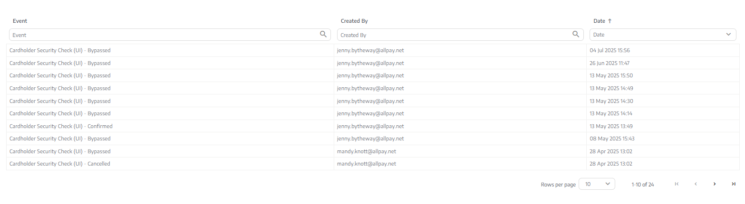Click mandy.knott@allpay.net in the Bypassed row
Screen dimensions: 745x204
(367, 151)
